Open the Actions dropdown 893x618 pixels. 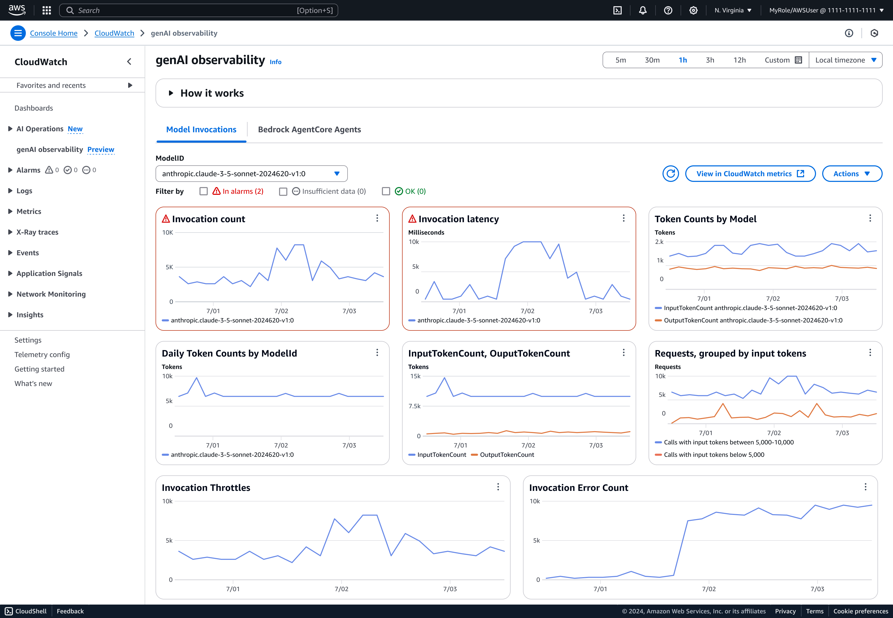pyautogui.click(x=852, y=173)
